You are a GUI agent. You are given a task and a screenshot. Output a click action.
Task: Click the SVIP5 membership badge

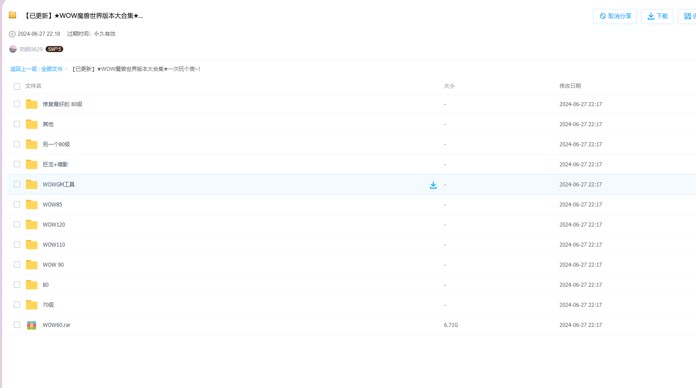coord(54,49)
